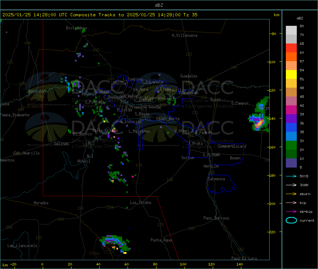
Task: Click the 'Soitue' map label
Action: [x=188, y=158]
